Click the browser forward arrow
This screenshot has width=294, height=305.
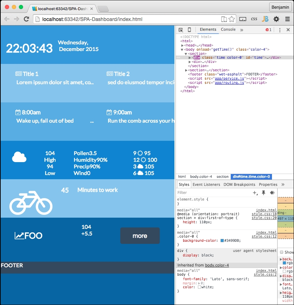(x=16, y=19)
